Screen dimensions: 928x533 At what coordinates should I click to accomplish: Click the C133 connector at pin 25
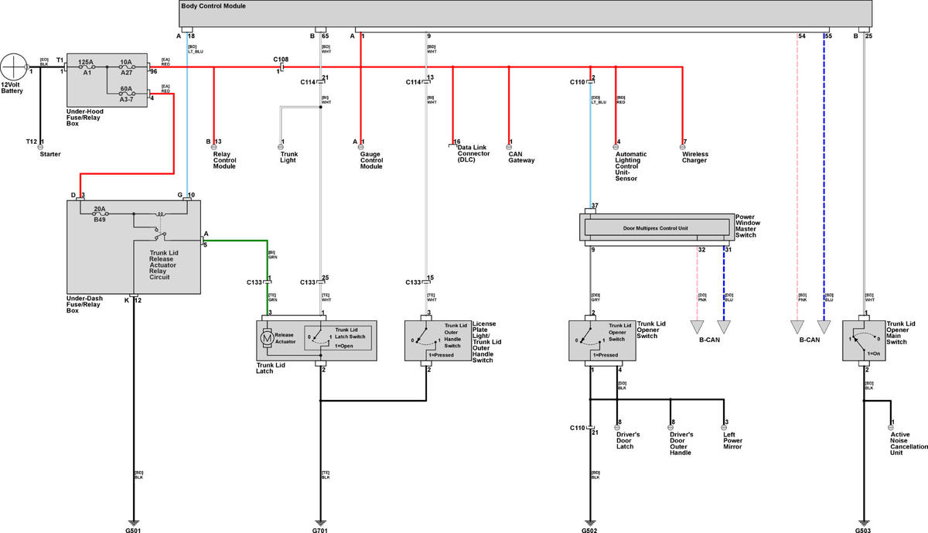[x=319, y=282]
